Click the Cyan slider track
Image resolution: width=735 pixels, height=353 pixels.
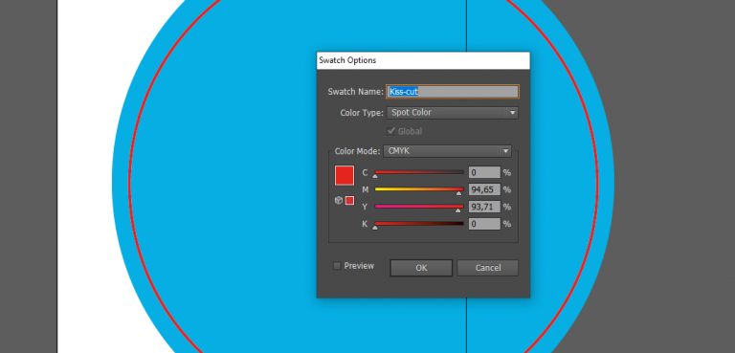[x=419, y=172]
